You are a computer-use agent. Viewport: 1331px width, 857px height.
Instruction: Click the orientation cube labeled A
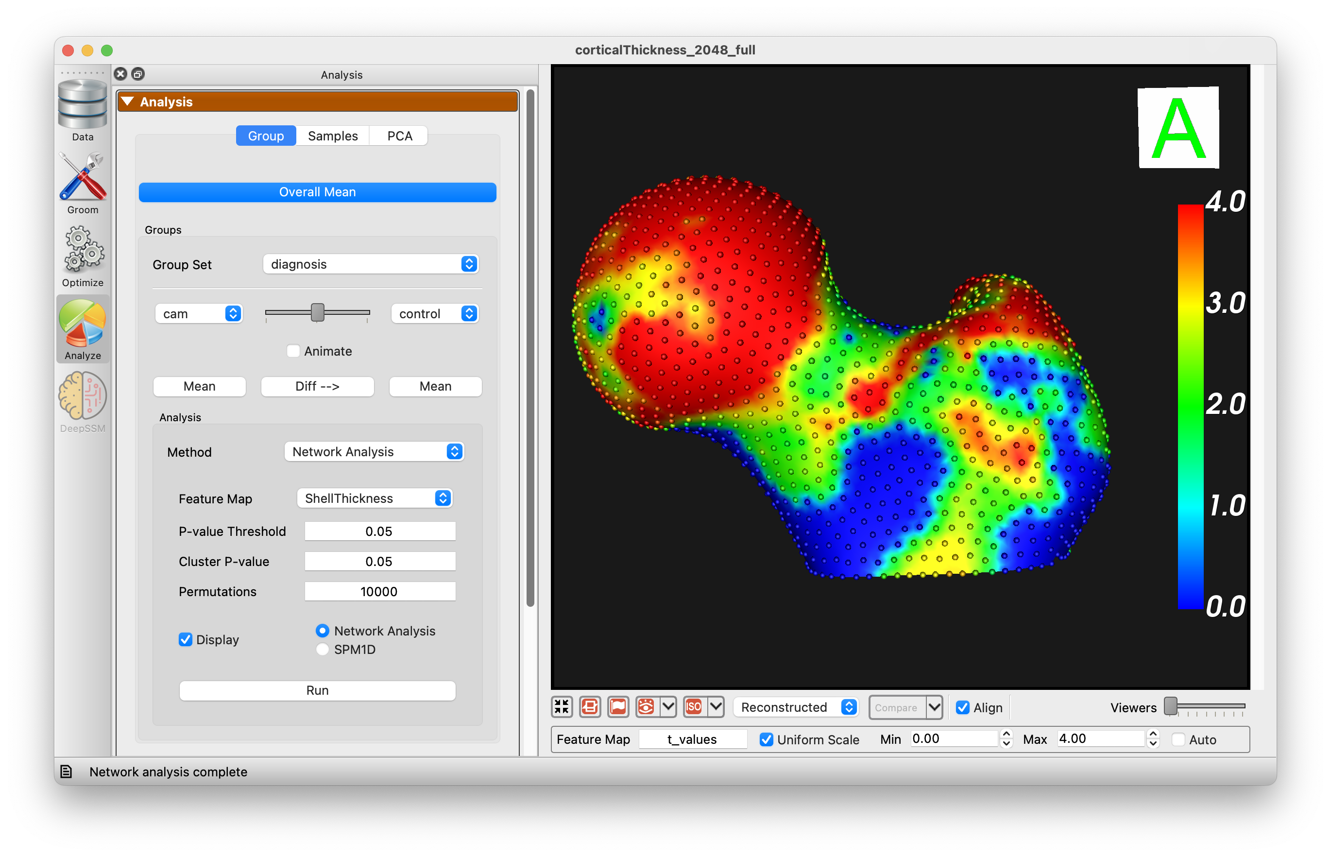1178,127
